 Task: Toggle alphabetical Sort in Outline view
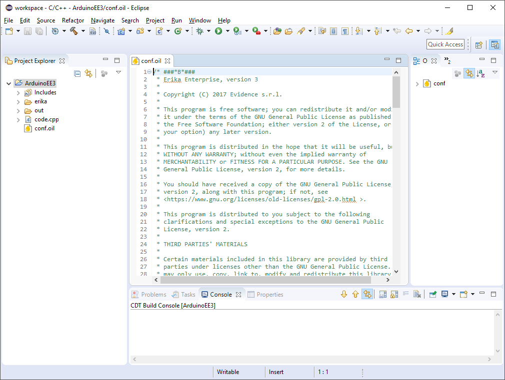[x=480, y=74]
